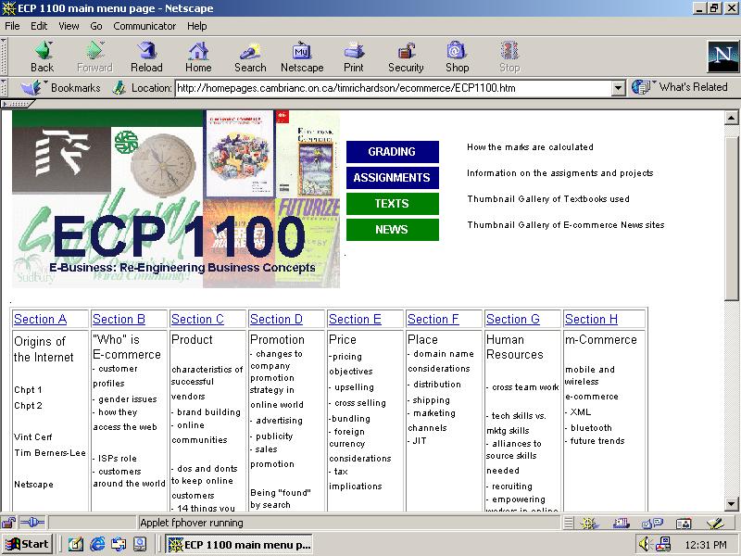This screenshot has height=556, width=741.
Task: Open the Section G link
Action: [x=513, y=319]
